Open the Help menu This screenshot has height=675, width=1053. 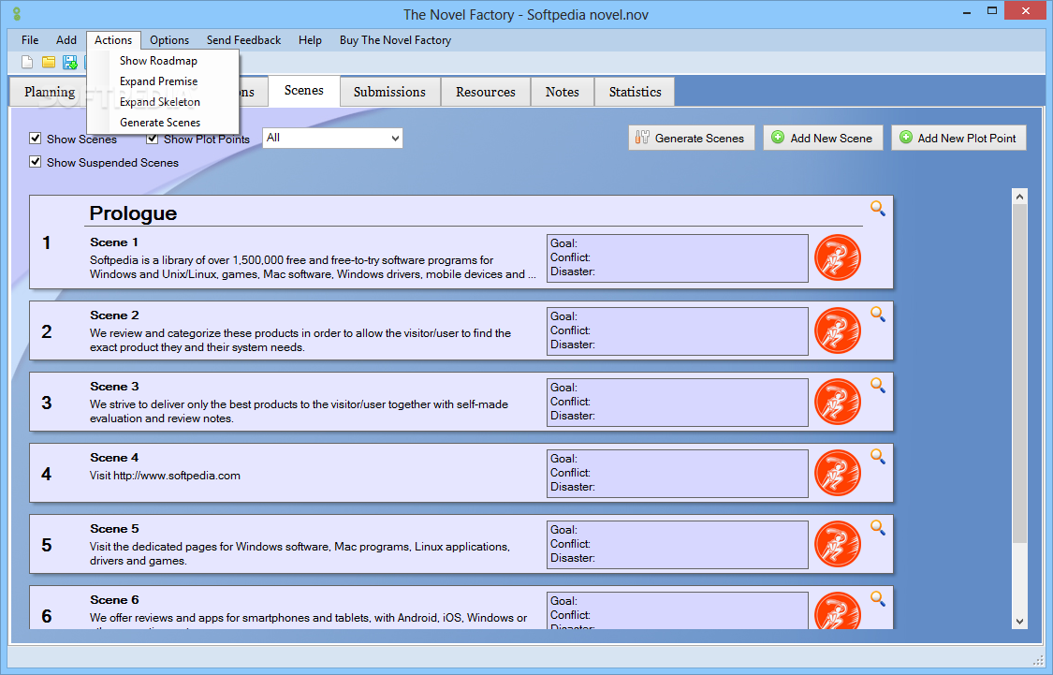pyautogui.click(x=310, y=40)
